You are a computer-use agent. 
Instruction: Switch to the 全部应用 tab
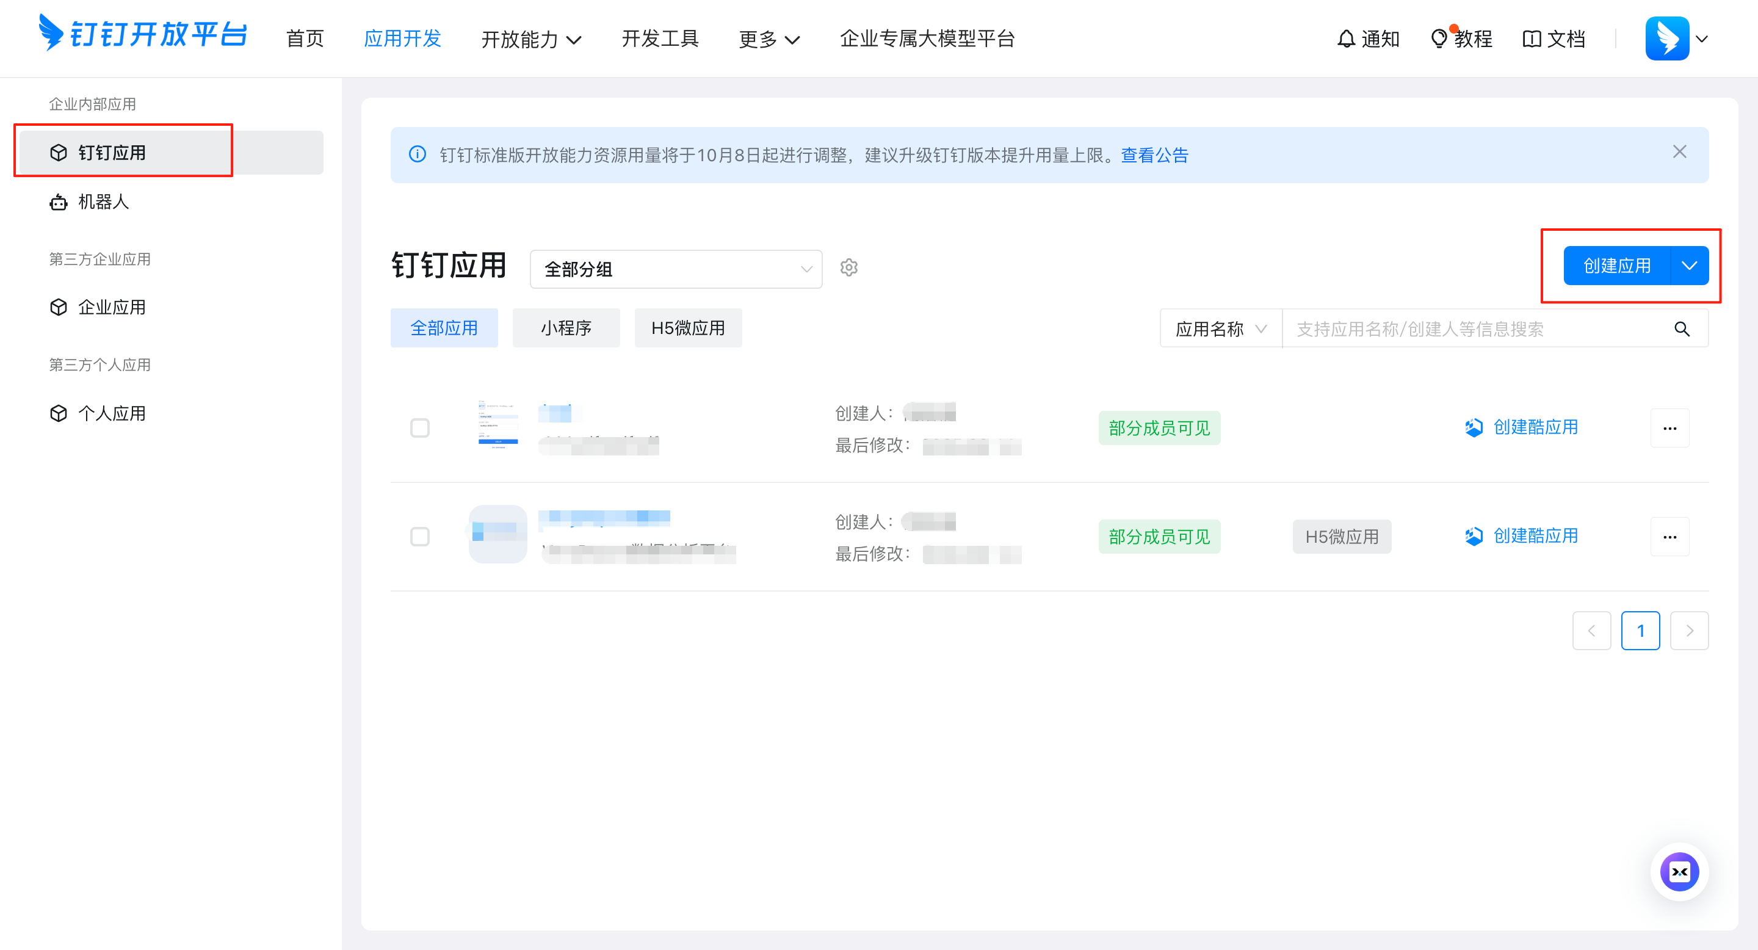click(444, 328)
